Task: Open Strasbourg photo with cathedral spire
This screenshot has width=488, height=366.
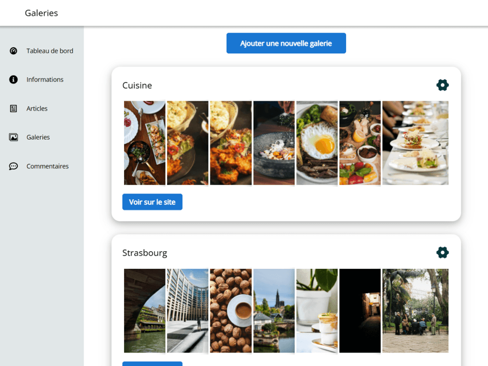Action: pos(274,311)
